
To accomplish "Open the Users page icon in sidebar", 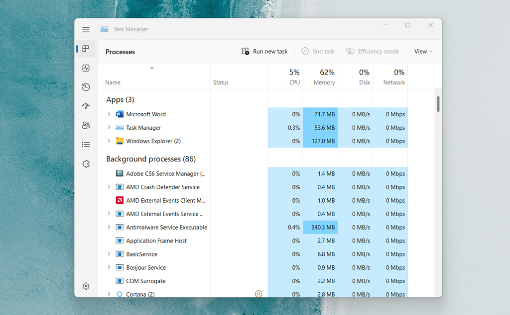I will point(86,125).
